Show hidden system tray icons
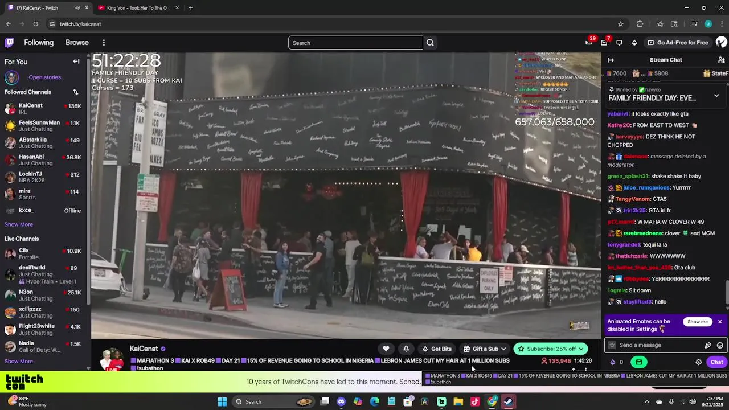 pos(646,402)
